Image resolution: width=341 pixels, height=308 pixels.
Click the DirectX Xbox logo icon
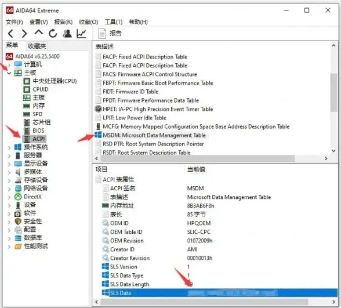tap(18, 197)
